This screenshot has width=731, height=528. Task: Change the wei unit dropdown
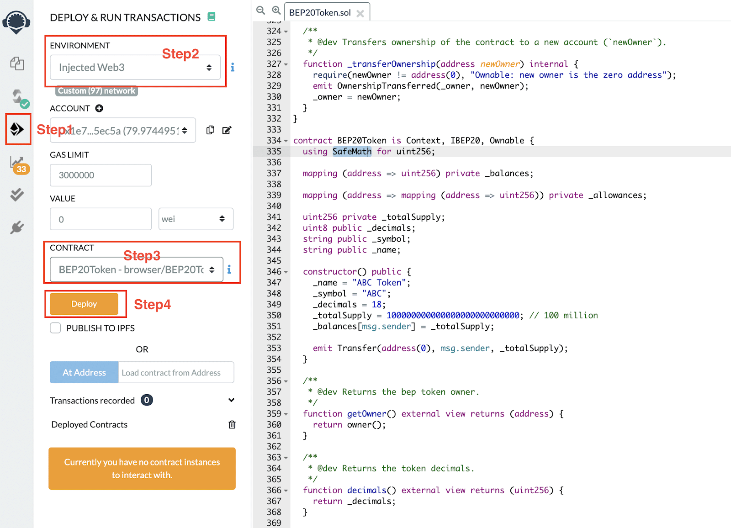(x=196, y=219)
